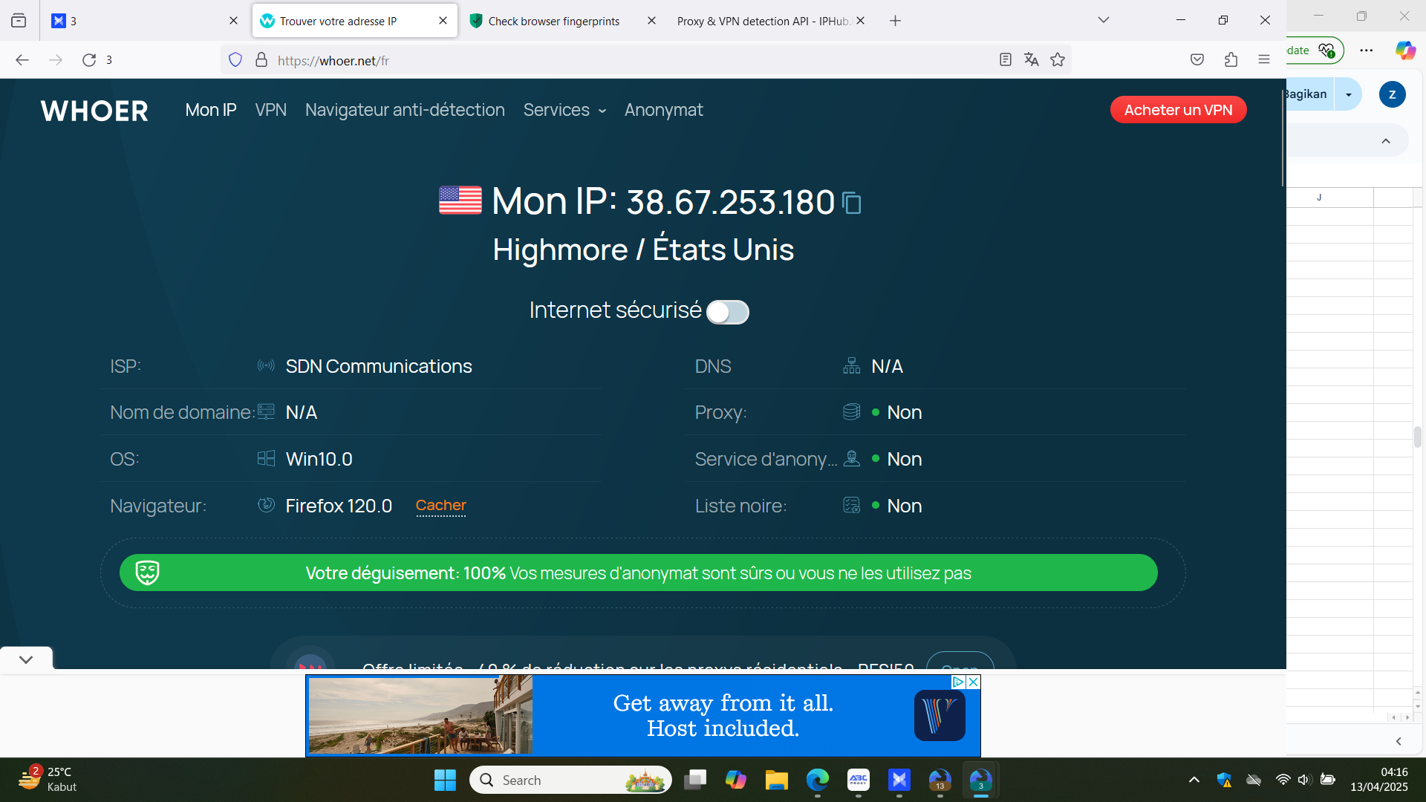Screen dimensions: 1426x802
Task: Click the Bagikan button in background window
Action: [x=1310, y=94]
